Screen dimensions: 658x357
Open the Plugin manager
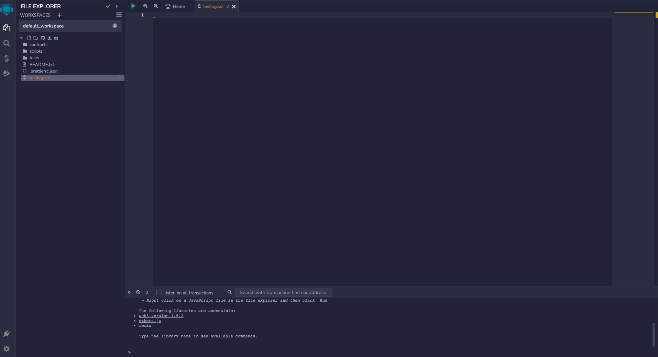(7, 333)
